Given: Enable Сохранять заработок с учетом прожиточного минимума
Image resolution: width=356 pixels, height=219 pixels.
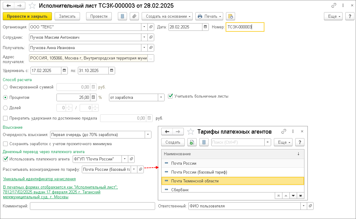Looking at the screenshot, I should coord(5,144).
